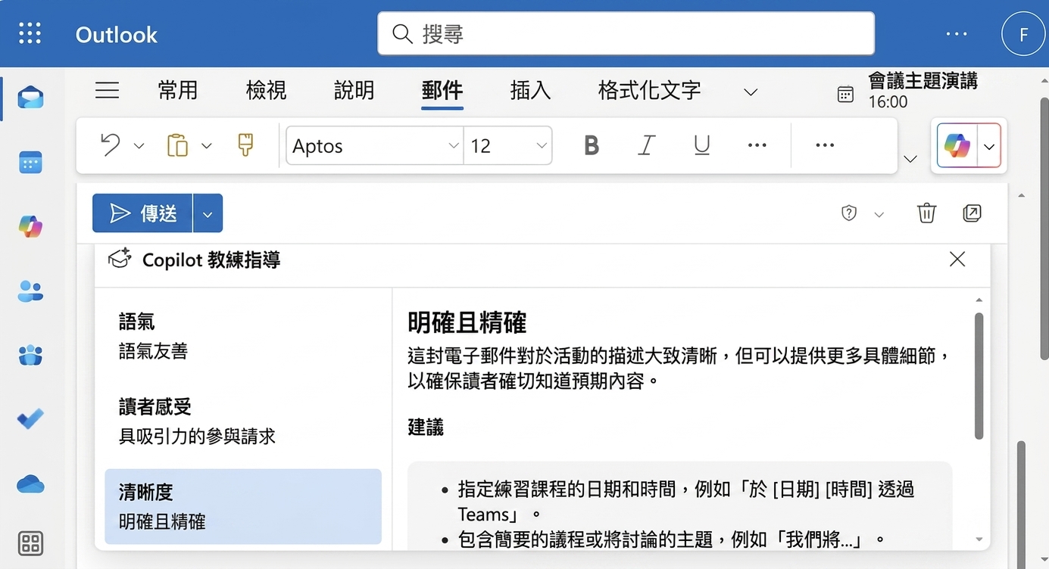This screenshot has width=1049, height=569.
Task: Select the Format Painter brush
Action: pos(245,145)
